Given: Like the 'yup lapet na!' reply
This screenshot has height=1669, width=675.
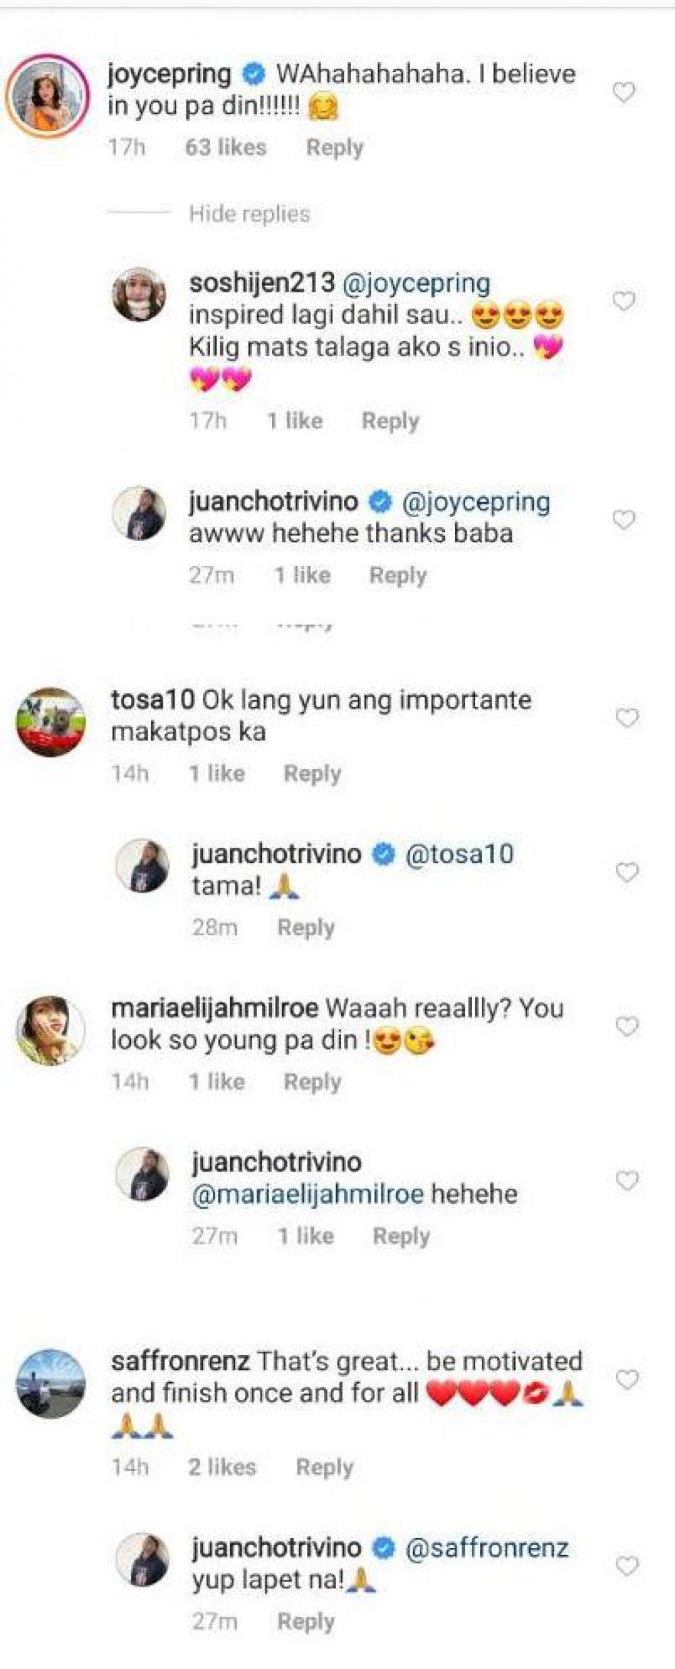Looking at the screenshot, I should 627,1565.
